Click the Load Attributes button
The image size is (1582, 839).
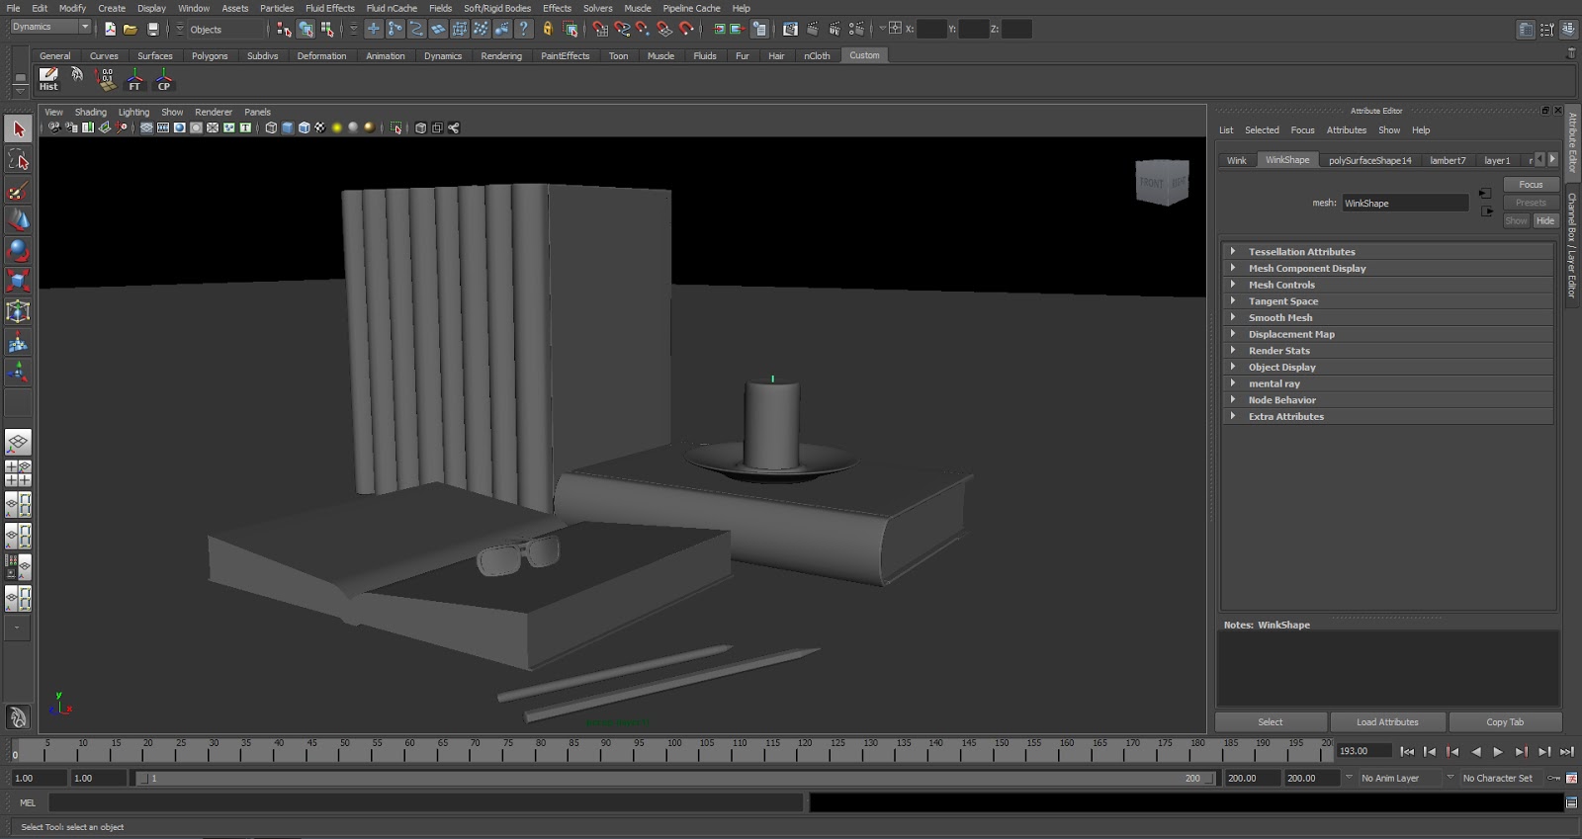[1387, 722]
